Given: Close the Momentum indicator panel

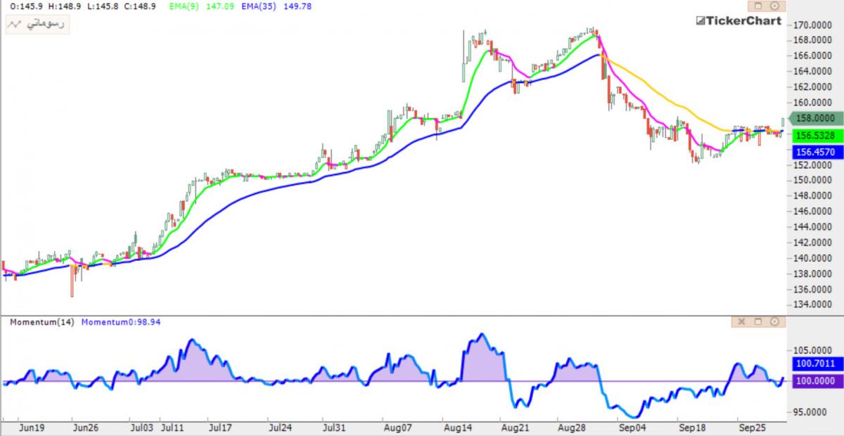Looking at the screenshot, I should pos(741,321).
